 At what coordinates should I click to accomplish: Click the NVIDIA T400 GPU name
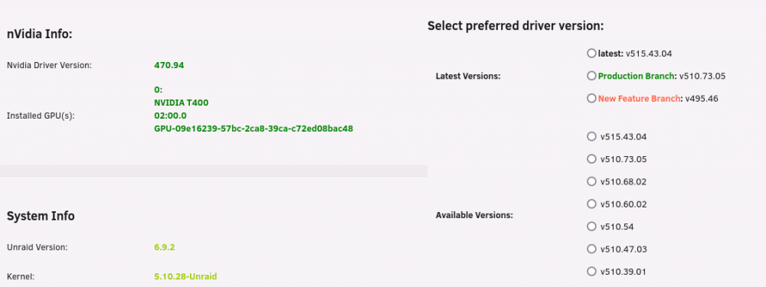pos(182,103)
